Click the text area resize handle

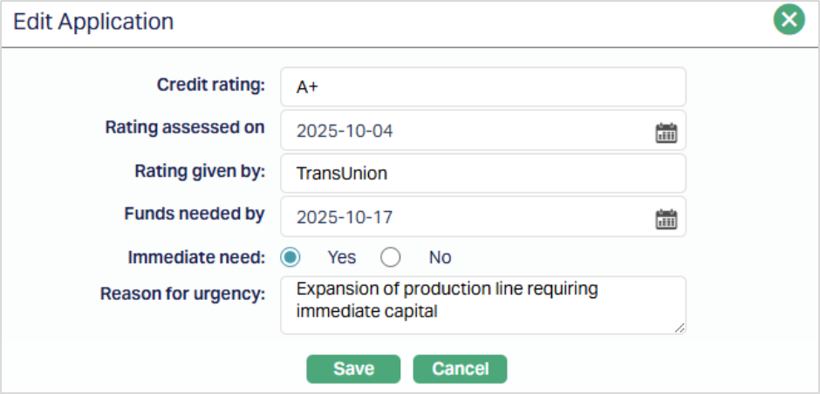point(680,328)
